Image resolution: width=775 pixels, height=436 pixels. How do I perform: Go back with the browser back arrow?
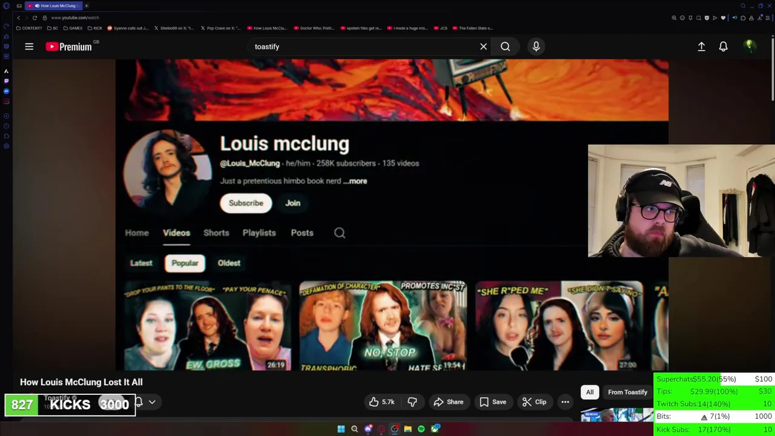point(18,18)
